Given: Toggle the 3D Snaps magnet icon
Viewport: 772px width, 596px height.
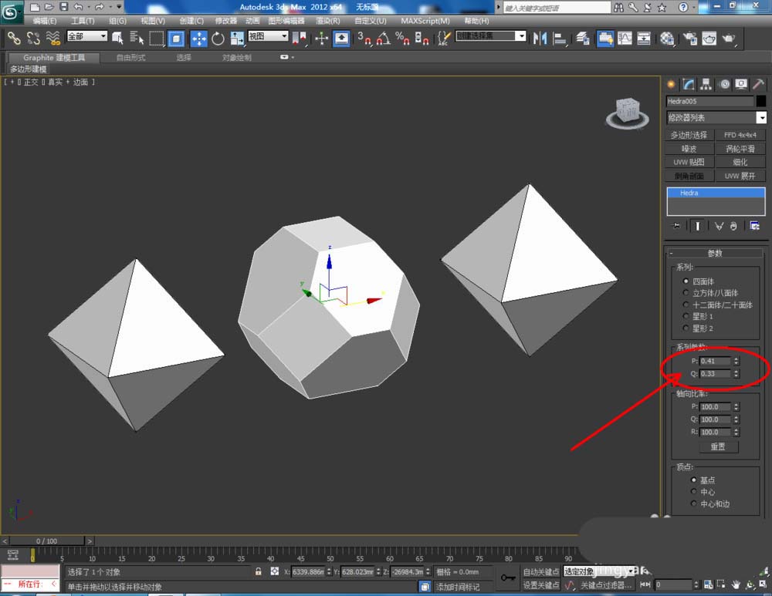Looking at the screenshot, I should [364, 39].
